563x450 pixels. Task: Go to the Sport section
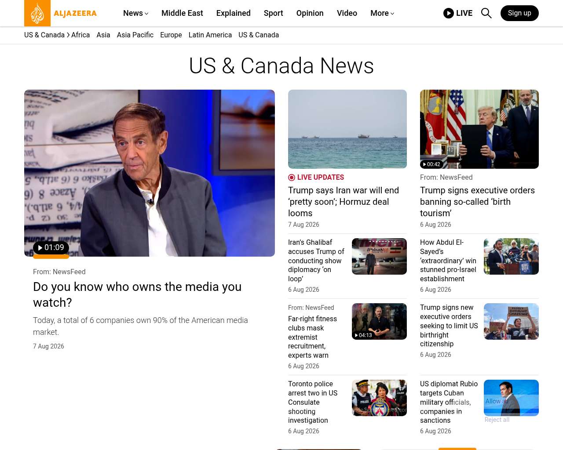tap(274, 13)
